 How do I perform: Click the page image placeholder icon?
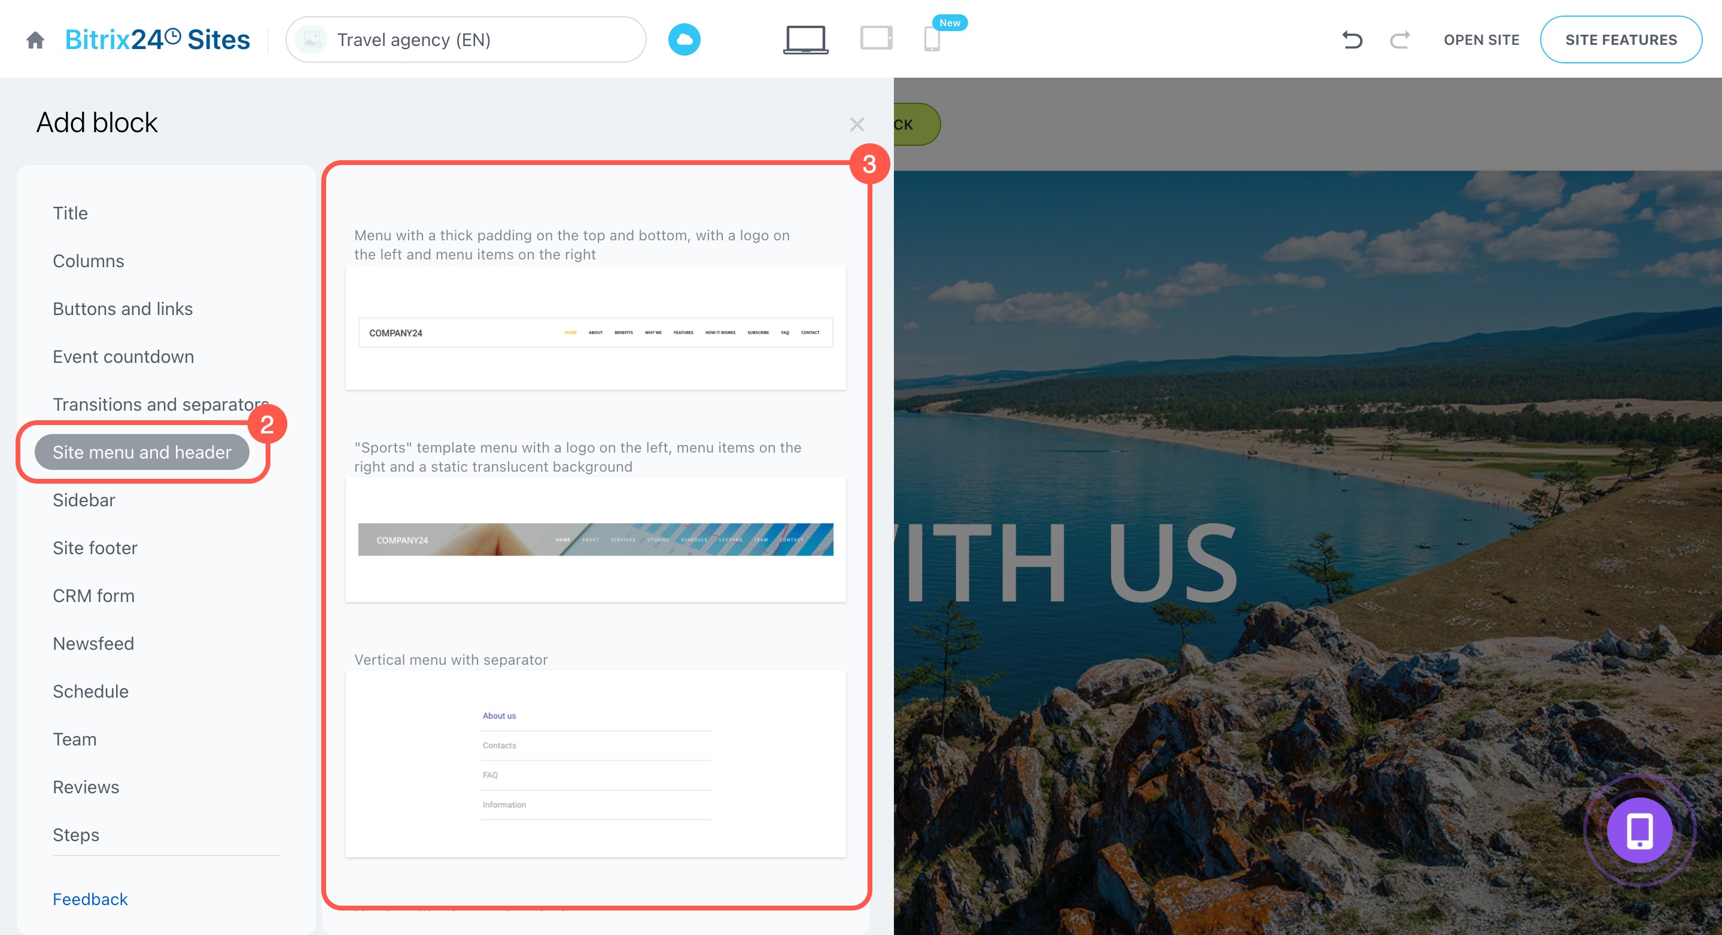click(312, 40)
